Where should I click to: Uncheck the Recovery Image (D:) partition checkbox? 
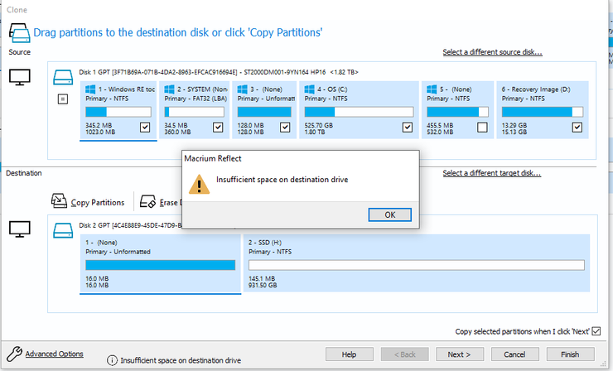(x=577, y=127)
